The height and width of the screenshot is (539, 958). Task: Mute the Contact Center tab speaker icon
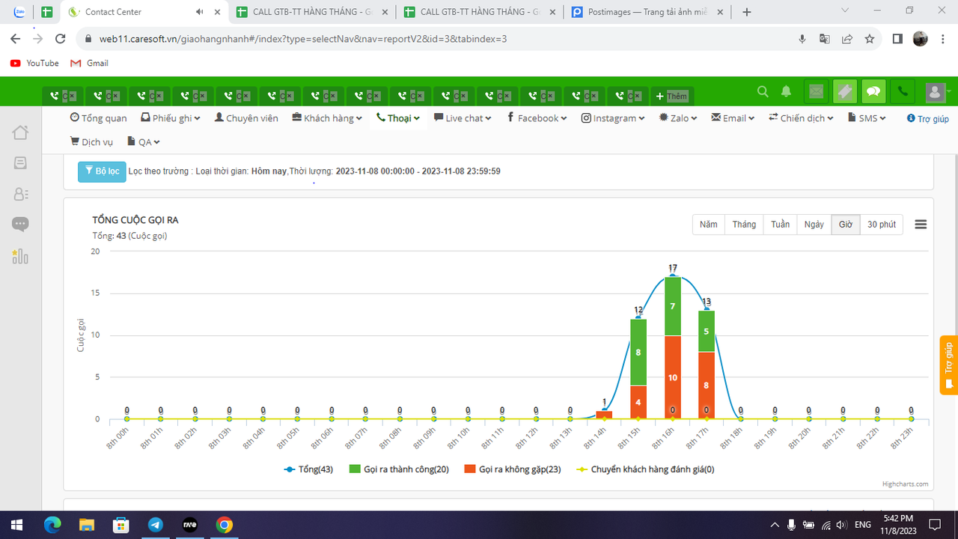(200, 12)
